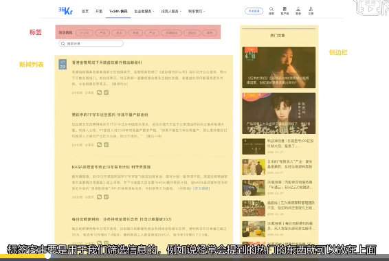389x261 pixels.
Task: Click the 注册 register icon
Action: tap(311, 11)
